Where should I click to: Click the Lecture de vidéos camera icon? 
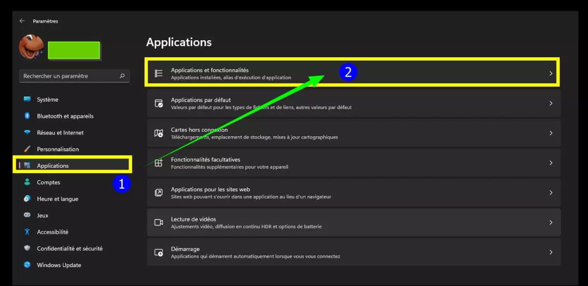(159, 223)
